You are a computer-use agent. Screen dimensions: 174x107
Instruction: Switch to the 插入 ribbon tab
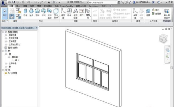[18, 6]
